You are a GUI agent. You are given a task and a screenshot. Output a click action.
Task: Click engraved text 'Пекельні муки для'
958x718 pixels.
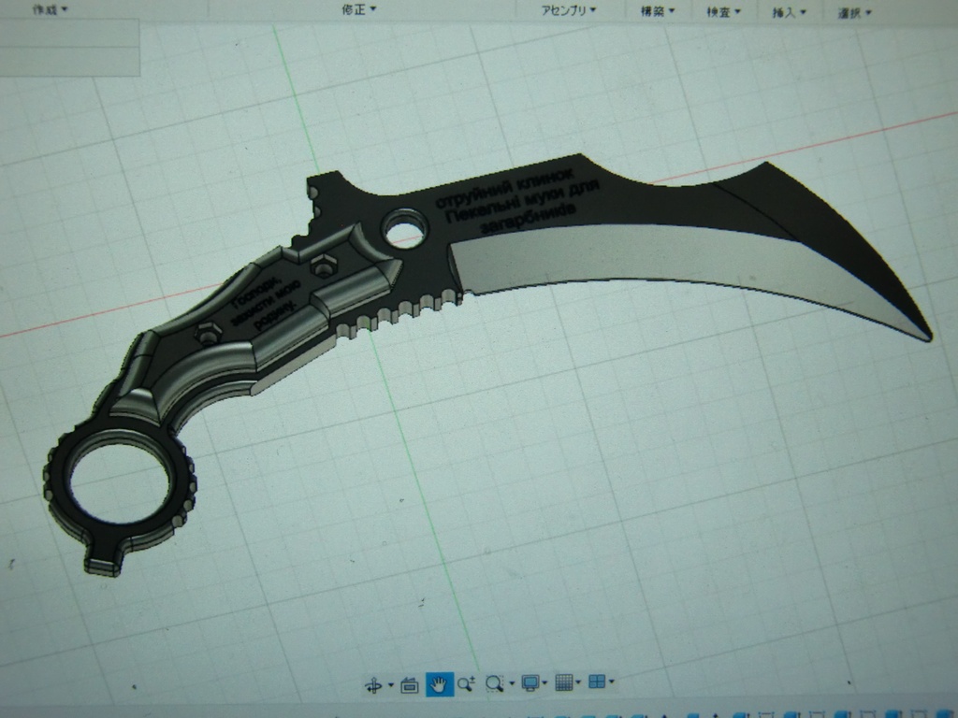click(522, 203)
